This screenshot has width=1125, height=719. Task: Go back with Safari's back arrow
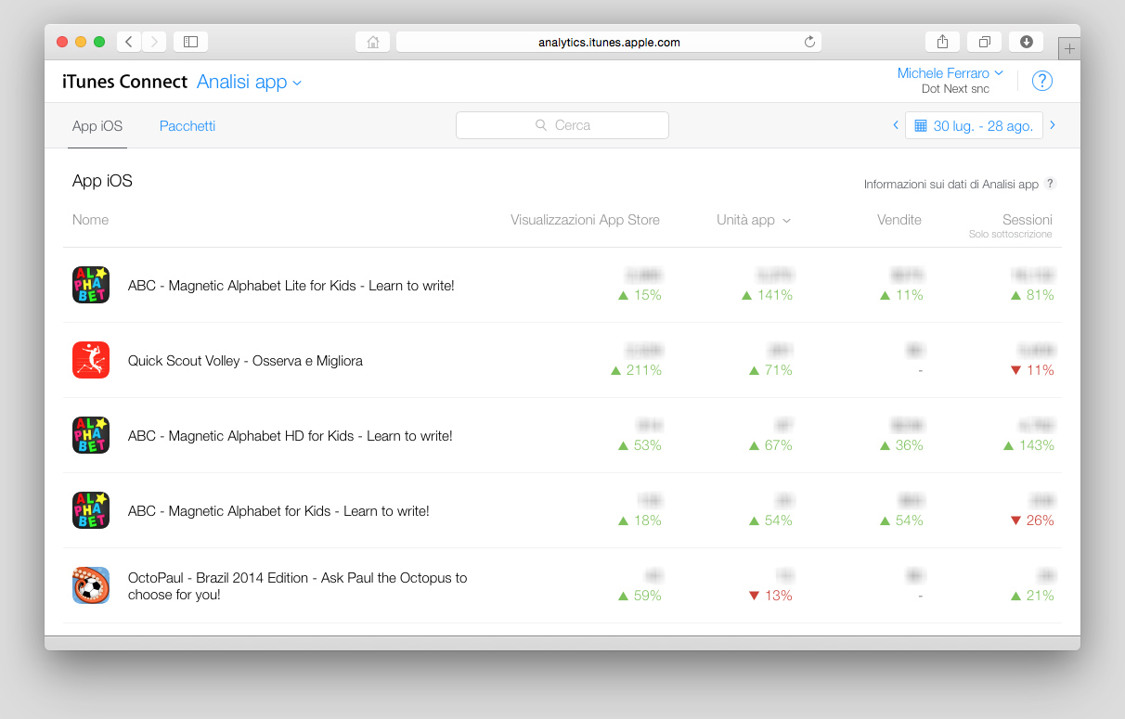(129, 42)
